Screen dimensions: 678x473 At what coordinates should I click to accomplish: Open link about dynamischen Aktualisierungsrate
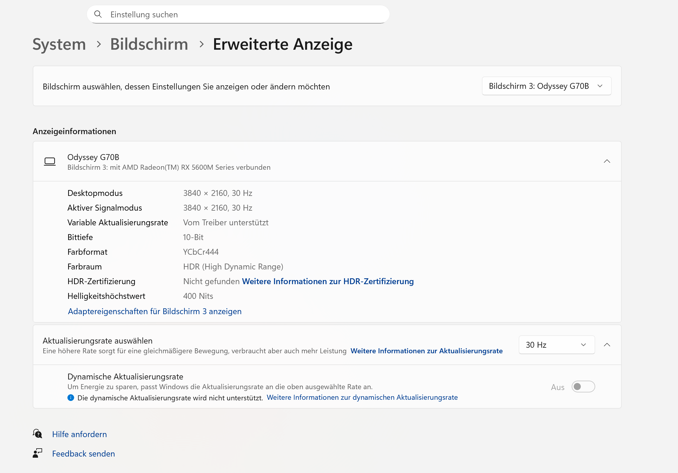tap(362, 397)
